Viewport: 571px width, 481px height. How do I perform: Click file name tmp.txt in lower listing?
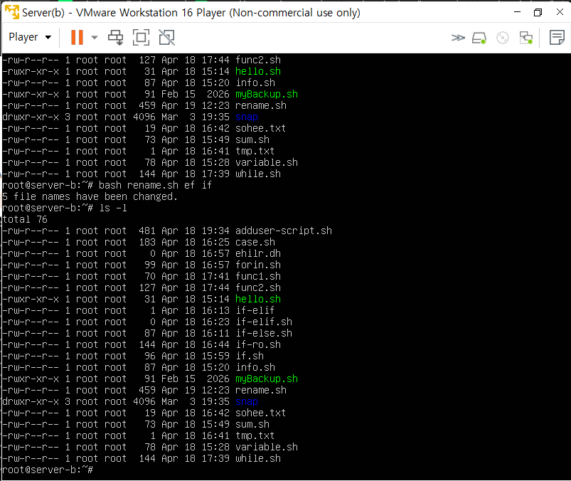tap(255, 435)
